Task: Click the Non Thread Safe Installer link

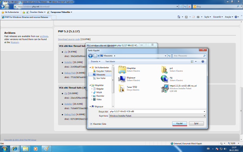Action: point(68,62)
